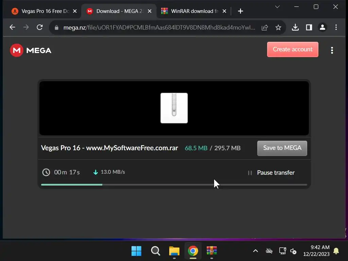Image resolution: width=348 pixels, height=261 pixels.
Task: Go forward to next page
Action: click(26, 27)
